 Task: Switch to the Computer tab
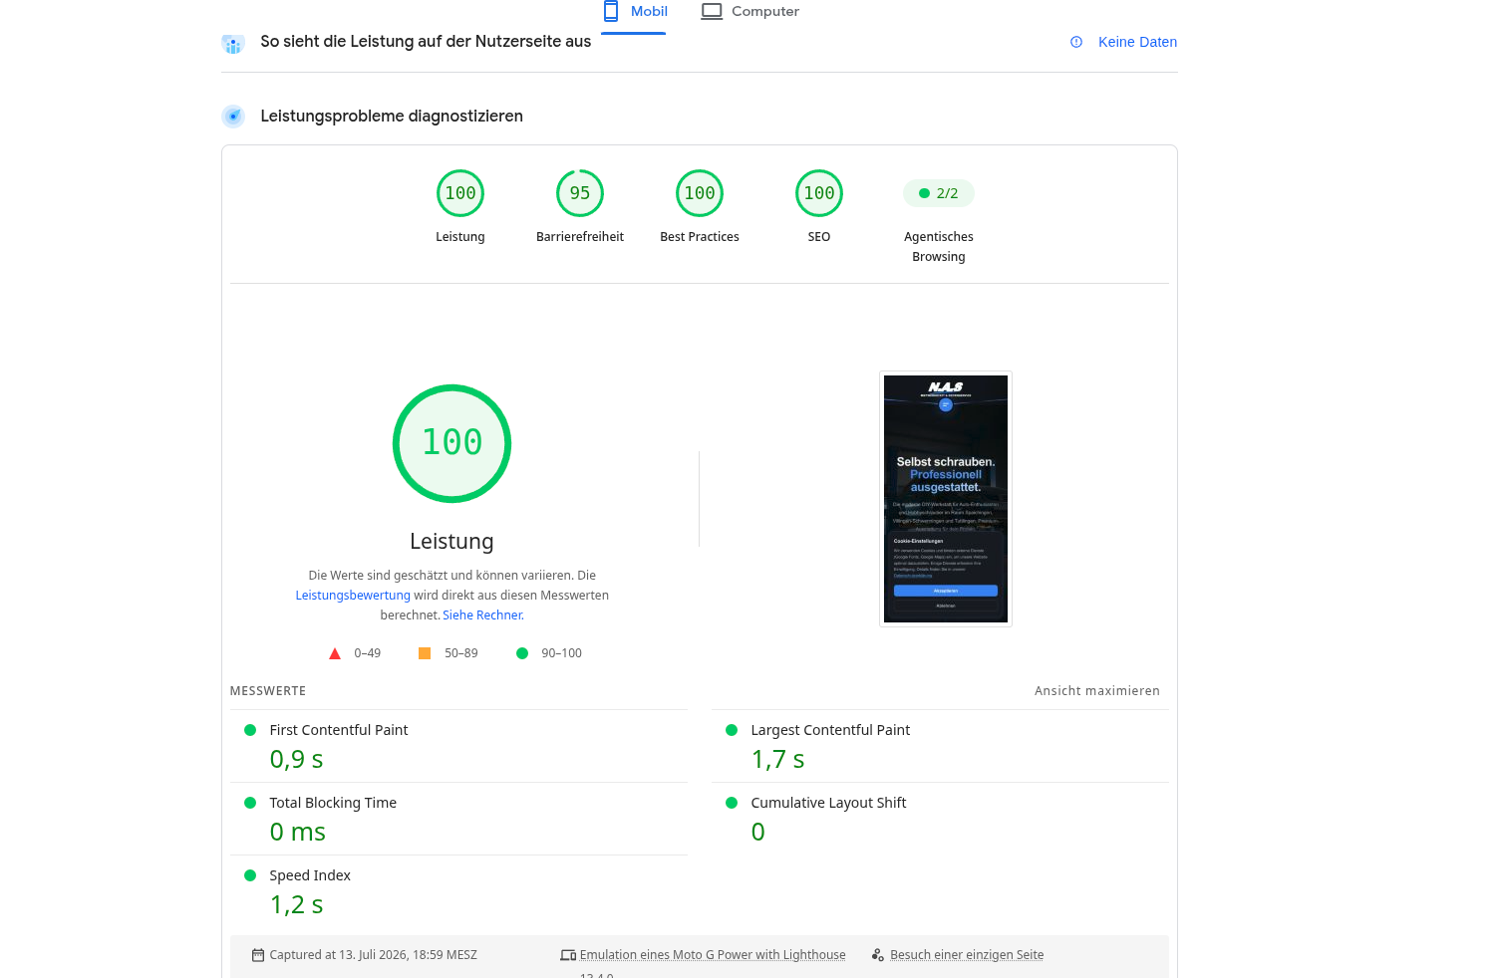click(x=749, y=12)
